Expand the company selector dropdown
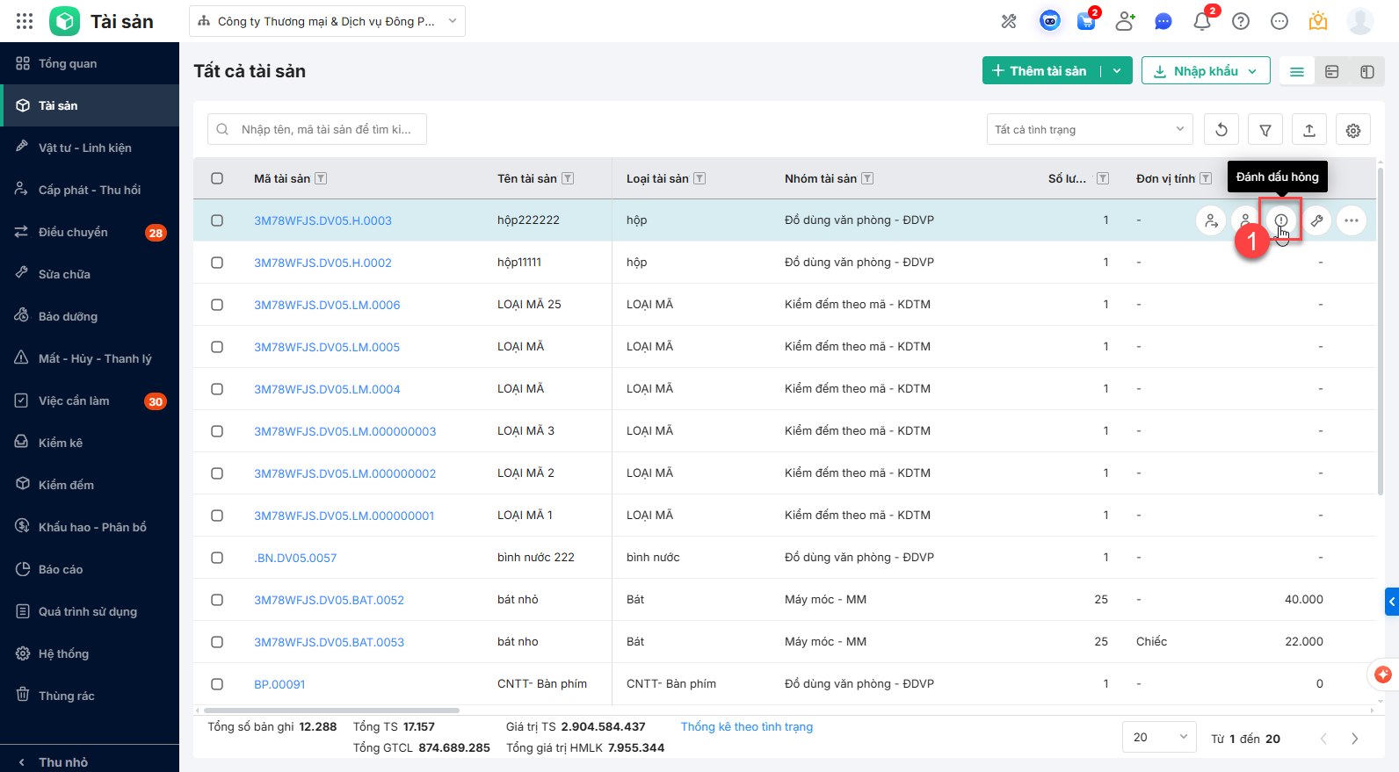This screenshot has width=1399, height=772. pos(327,21)
